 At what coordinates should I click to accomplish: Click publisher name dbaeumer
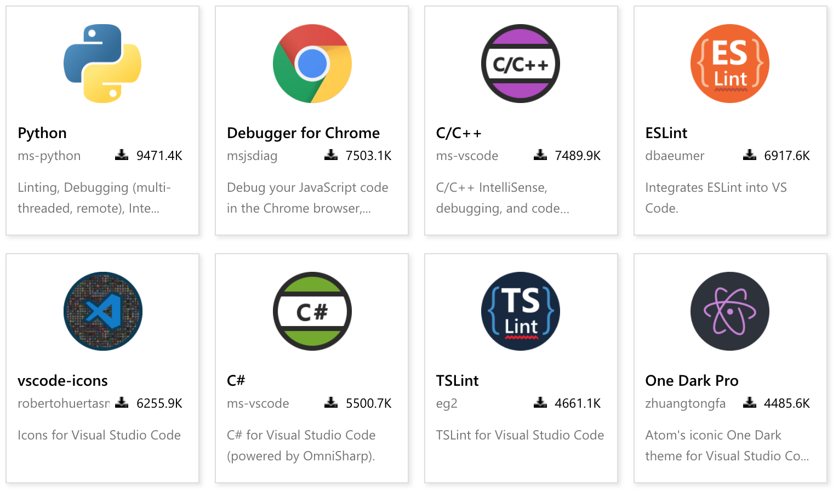pyautogui.click(x=675, y=156)
